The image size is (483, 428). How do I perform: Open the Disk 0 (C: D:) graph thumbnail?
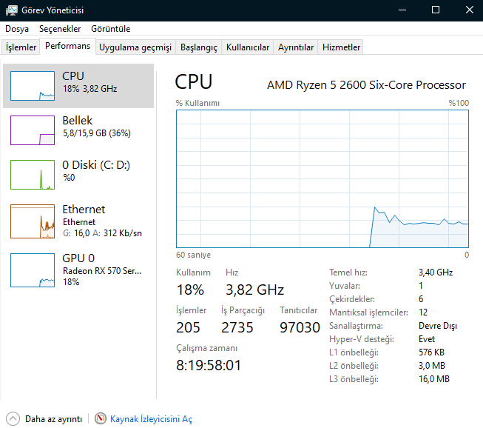[x=33, y=174]
